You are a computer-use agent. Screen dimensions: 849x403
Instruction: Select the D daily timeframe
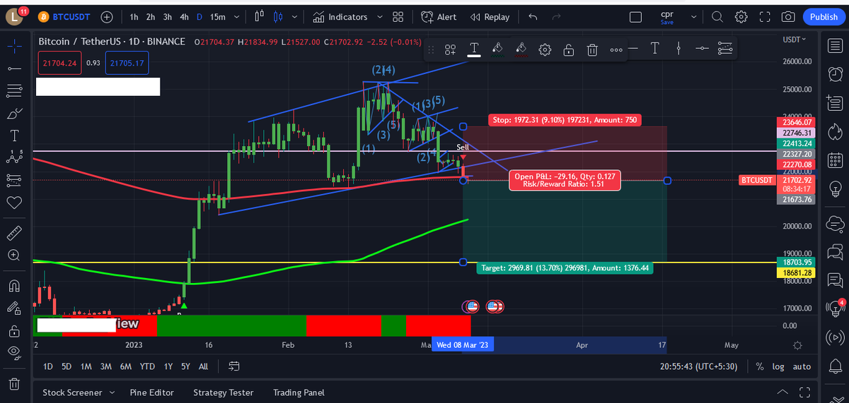(x=199, y=16)
